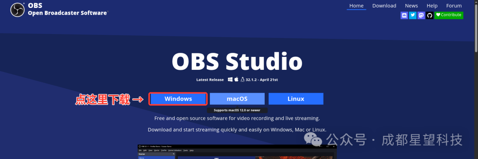Download OBS for Linux button

[296, 99]
